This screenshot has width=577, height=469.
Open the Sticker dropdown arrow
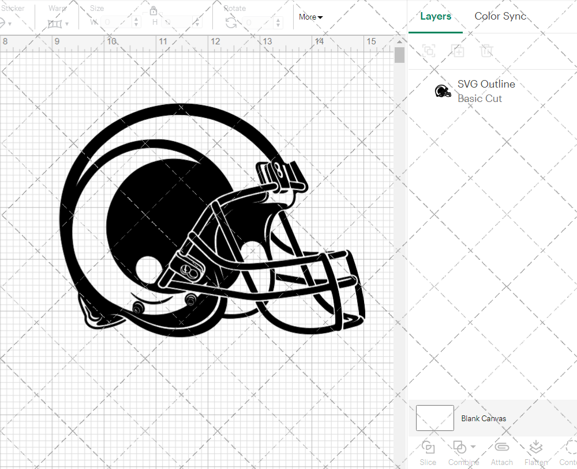pyautogui.click(x=10, y=24)
